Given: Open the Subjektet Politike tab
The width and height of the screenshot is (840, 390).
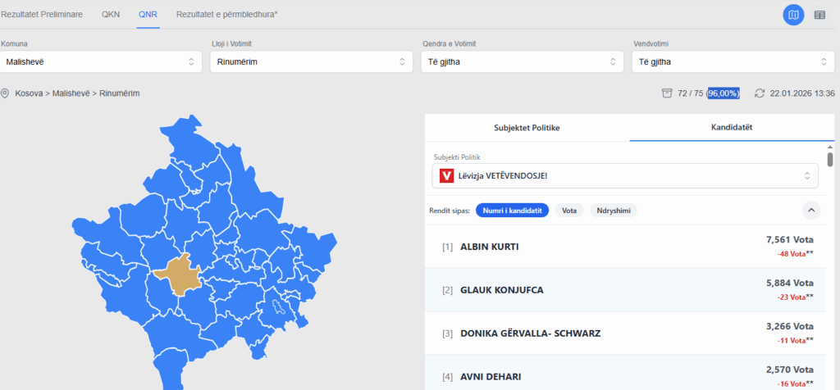Looking at the screenshot, I should pos(527,128).
